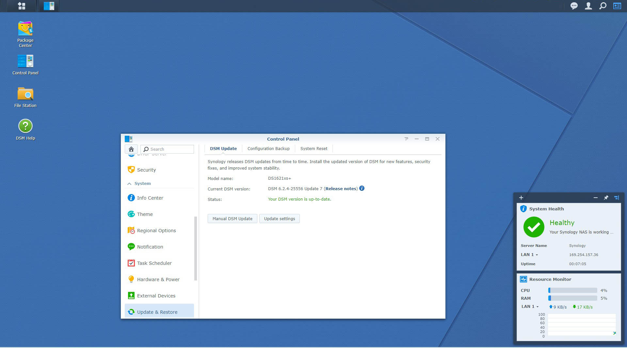Viewport: 627px width, 348px height.
Task: Click the Healthy status text
Action: pos(562,222)
